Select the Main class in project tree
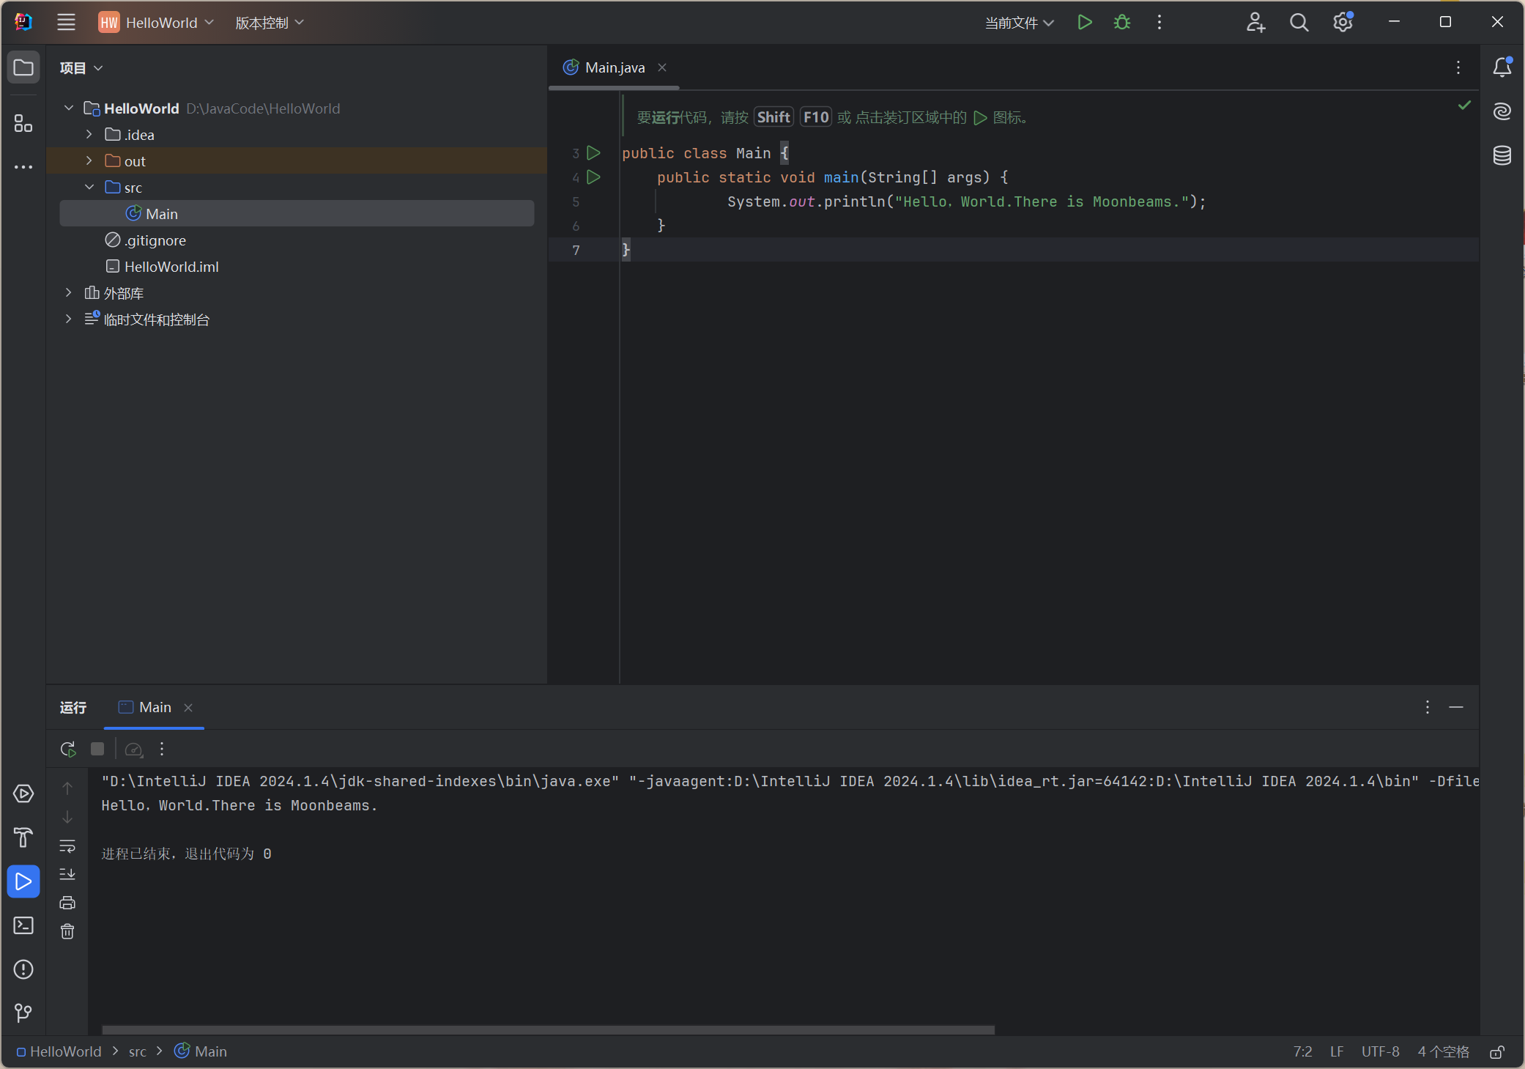Screen dimensions: 1525x1069 point(297,213)
